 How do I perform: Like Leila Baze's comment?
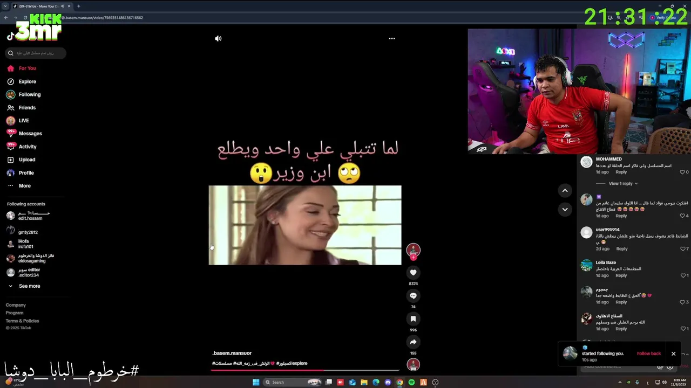[682, 275]
